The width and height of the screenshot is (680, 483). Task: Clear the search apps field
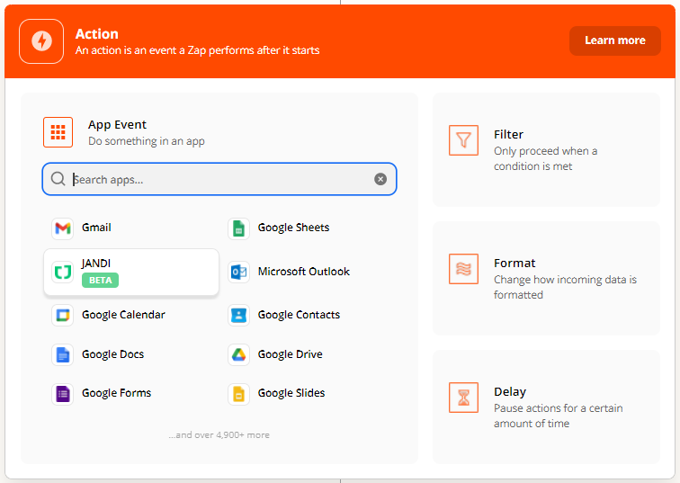click(x=380, y=179)
